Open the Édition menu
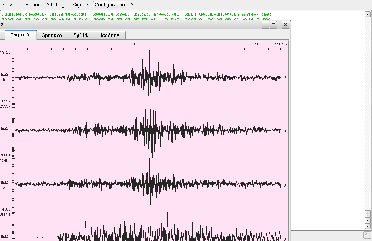The width and height of the screenshot is (372, 241). pos(33,5)
